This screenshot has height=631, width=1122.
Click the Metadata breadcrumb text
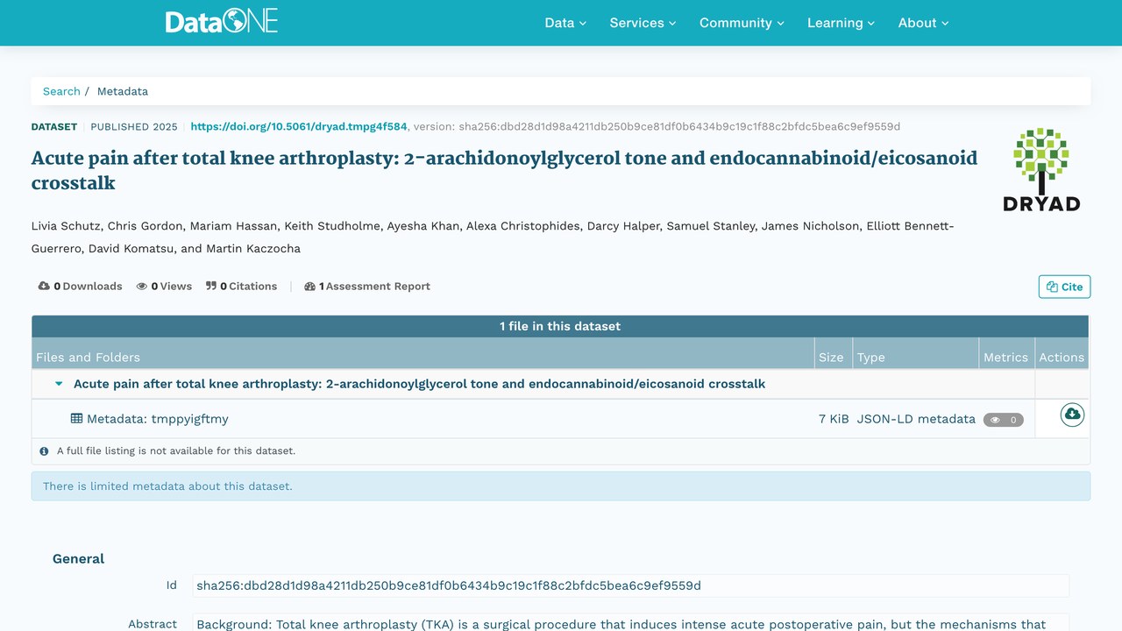tap(123, 91)
